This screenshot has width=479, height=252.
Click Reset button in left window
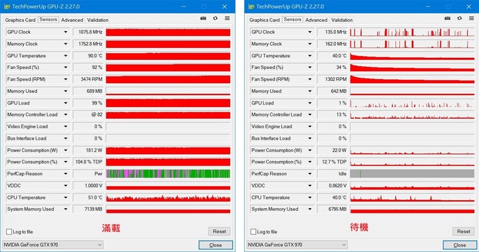coord(220,231)
